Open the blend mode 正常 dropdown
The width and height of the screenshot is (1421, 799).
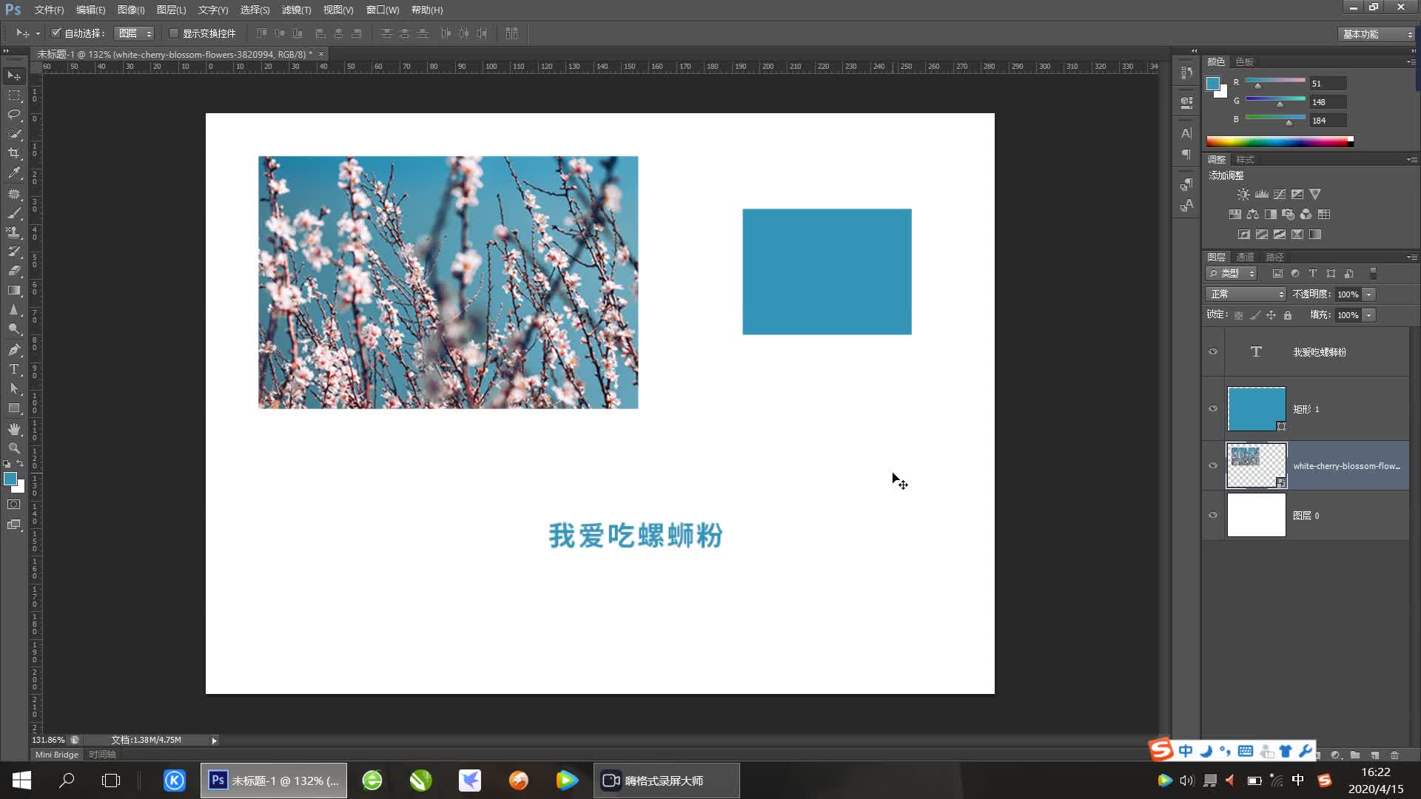[1246, 294]
